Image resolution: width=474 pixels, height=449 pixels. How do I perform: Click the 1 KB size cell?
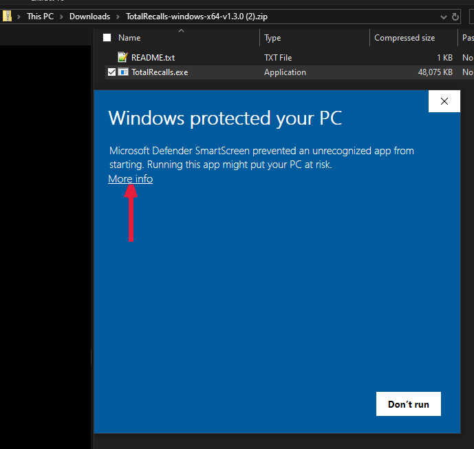[444, 57]
